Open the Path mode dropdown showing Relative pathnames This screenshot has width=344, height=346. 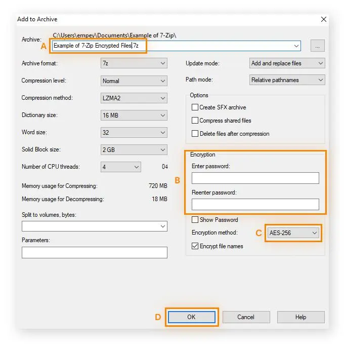coord(287,80)
